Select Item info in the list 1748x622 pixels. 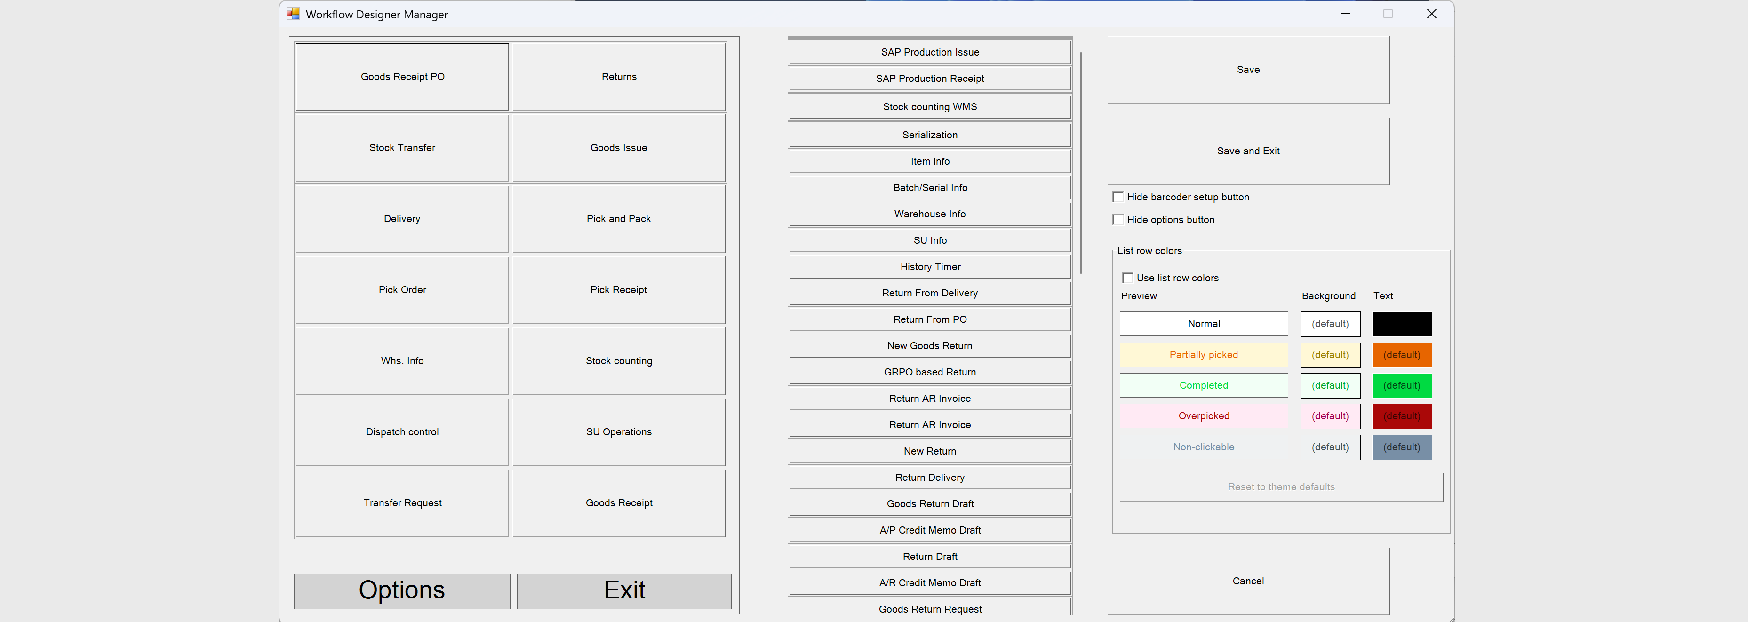[x=930, y=161]
